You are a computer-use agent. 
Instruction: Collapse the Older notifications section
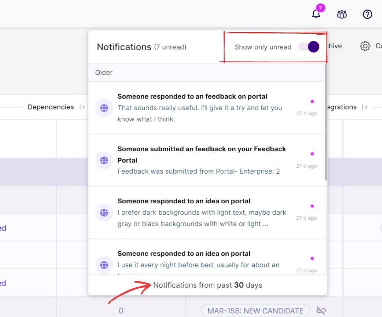coord(104,72)
